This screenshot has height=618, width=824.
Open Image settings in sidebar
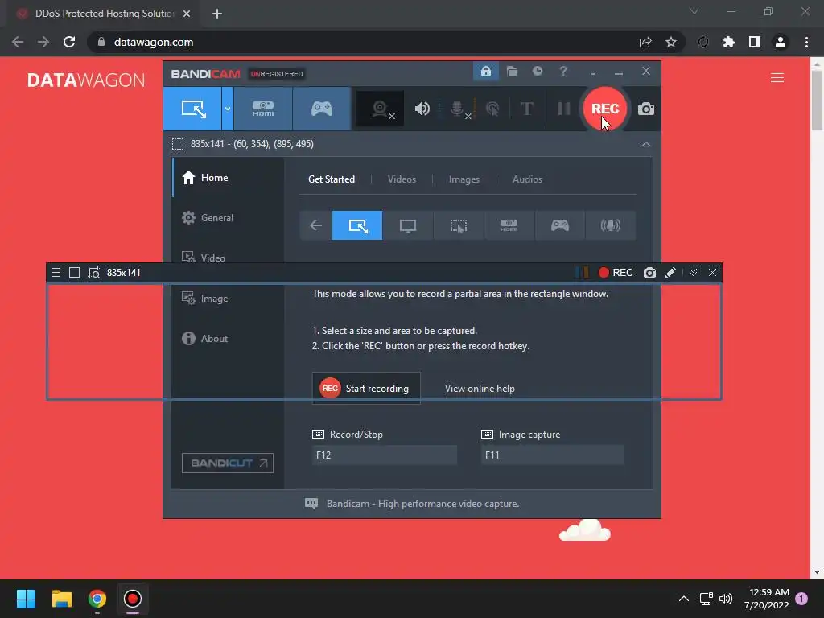pos(228,298)
